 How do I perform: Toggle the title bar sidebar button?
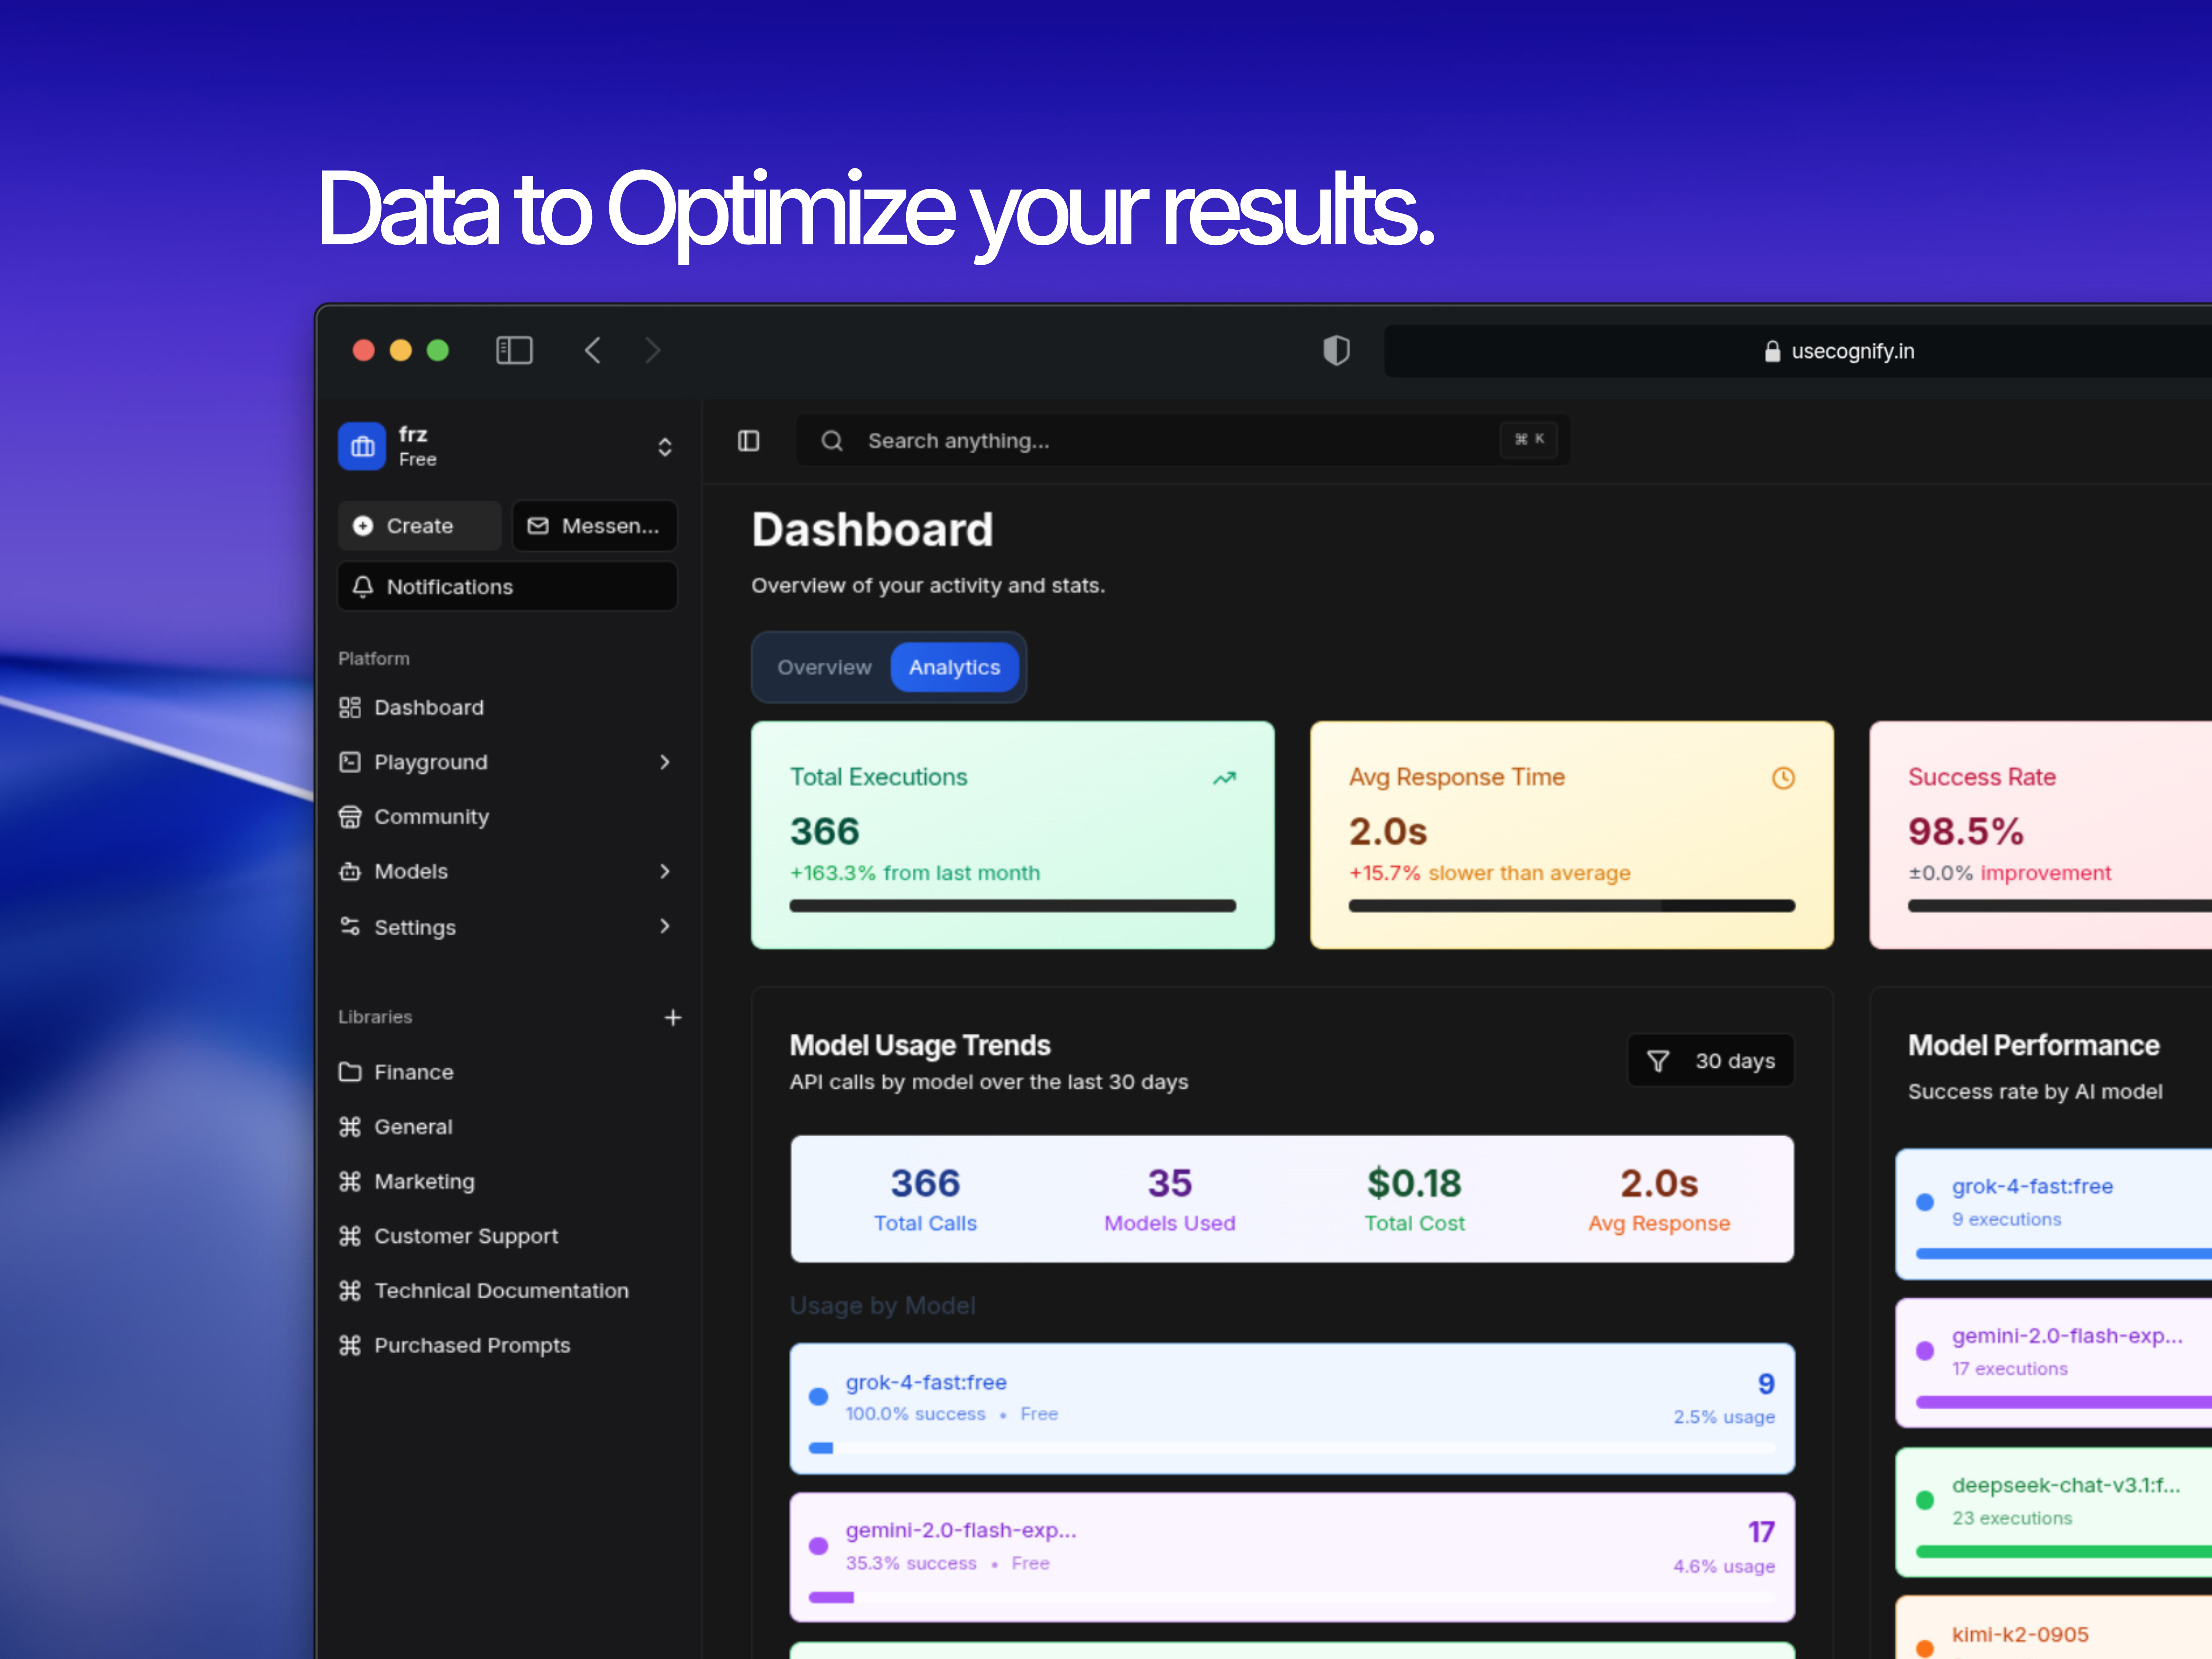[514, 350]
